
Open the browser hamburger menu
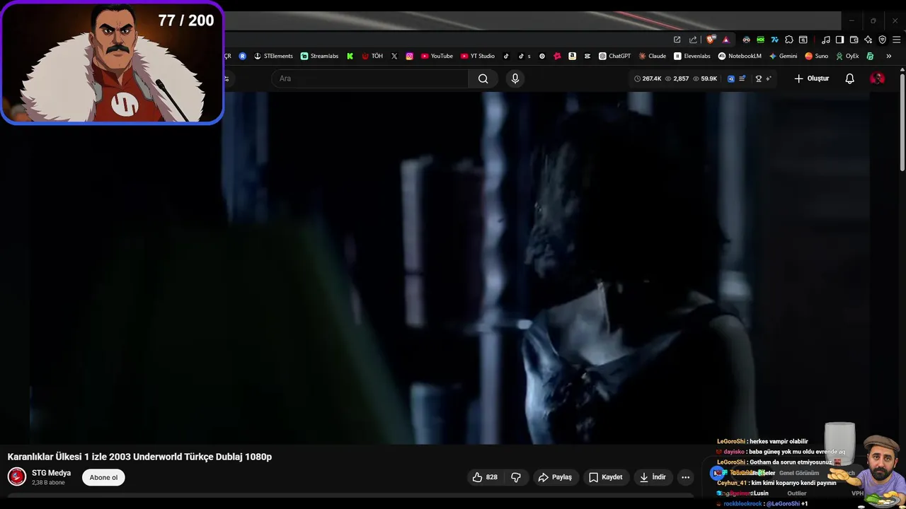(x=897, y=40)
